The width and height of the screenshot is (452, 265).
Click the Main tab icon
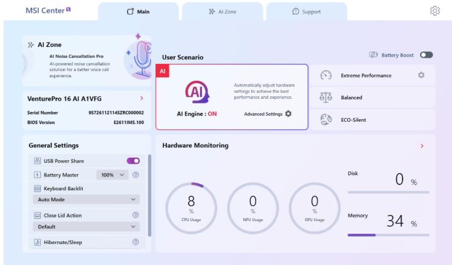tap(130, 11)
